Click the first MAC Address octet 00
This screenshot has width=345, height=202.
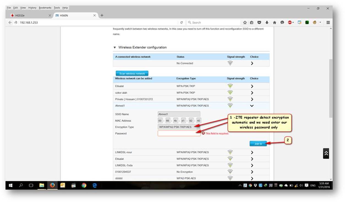pyautogui.click(x=160, y=121)
